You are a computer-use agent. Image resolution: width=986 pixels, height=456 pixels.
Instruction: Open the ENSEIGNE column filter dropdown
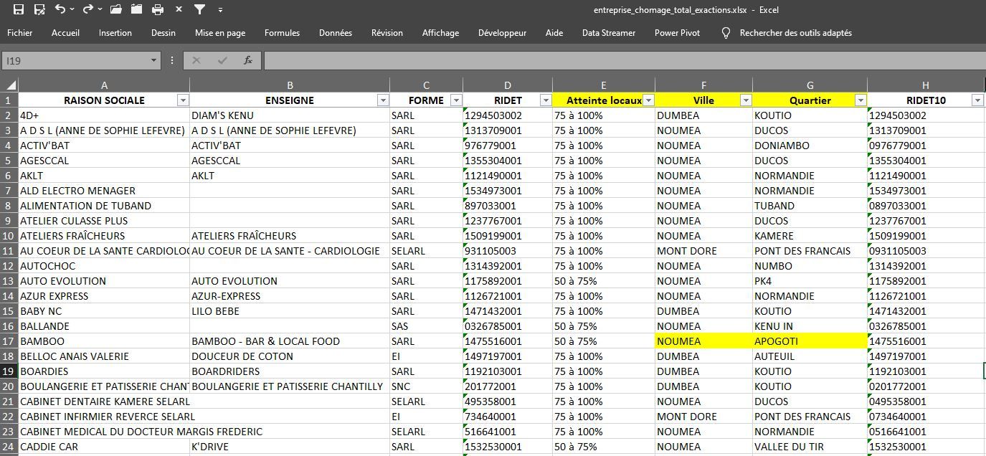[383, 100]
